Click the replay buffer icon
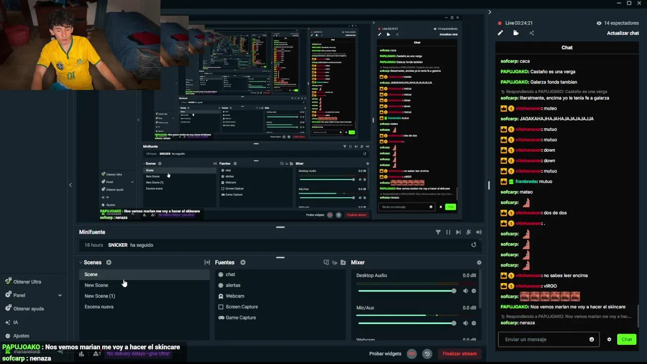The height and width of the screenshot is (364, 647). coord(427,353)
